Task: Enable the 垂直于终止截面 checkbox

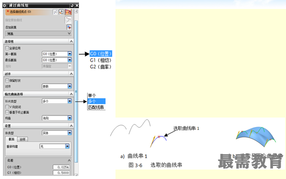Action: (x=7, y=112)
